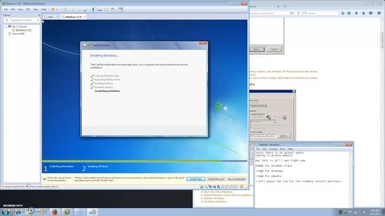Go to Firefox home page

363,13
